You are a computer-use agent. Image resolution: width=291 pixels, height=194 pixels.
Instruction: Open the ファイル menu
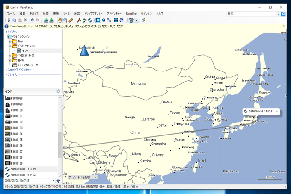coord(11,14)
